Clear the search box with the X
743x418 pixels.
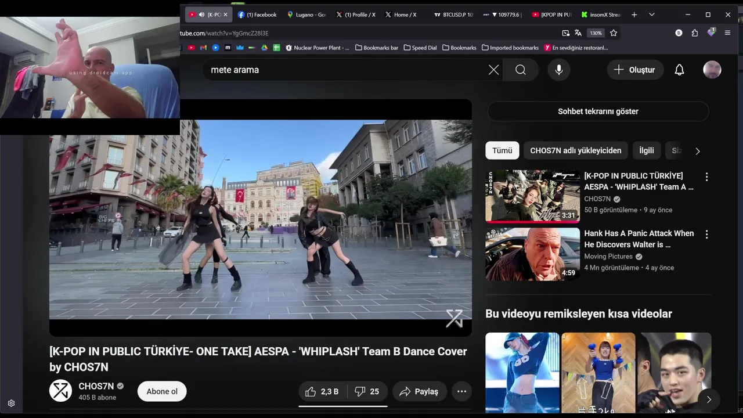493,70
